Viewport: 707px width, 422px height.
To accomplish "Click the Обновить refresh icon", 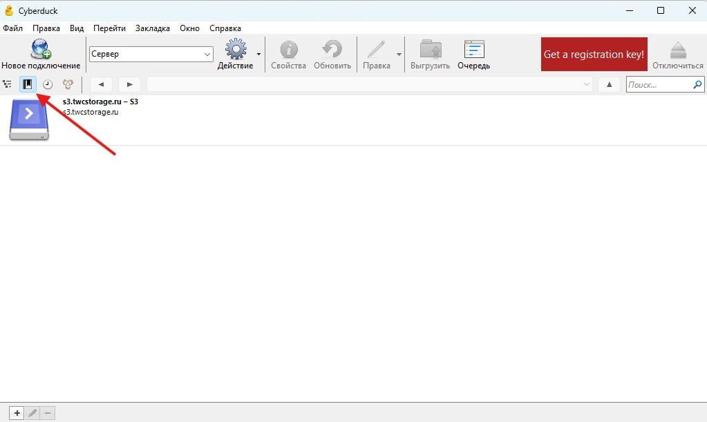I will coord(332,49).
